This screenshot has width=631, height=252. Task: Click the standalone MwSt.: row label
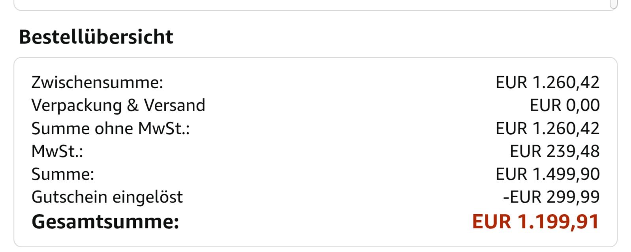tap(57, 152)
